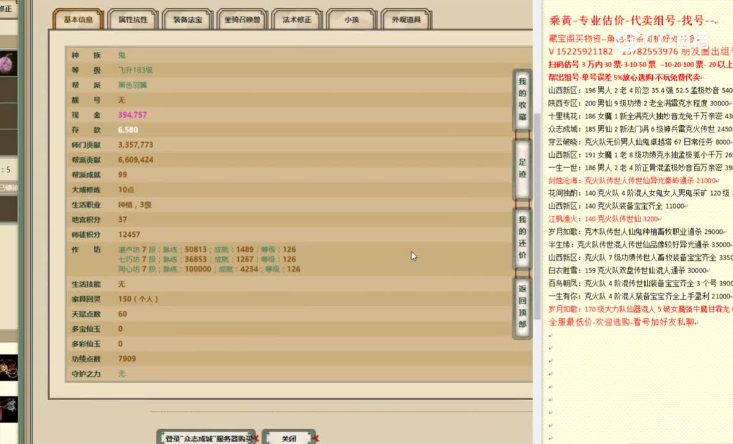Click the 穿云破晓 line in the document
The image size is (733, 444).
coord(640,142)
